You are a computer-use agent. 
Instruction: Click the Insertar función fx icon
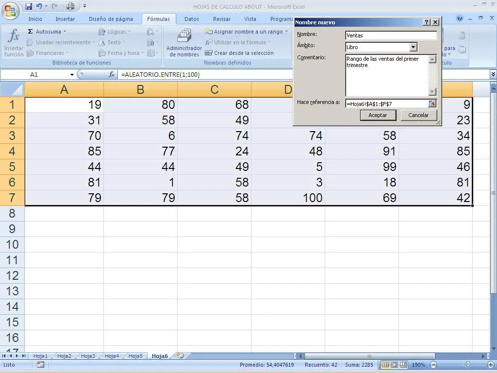click(x=14, y=35)
